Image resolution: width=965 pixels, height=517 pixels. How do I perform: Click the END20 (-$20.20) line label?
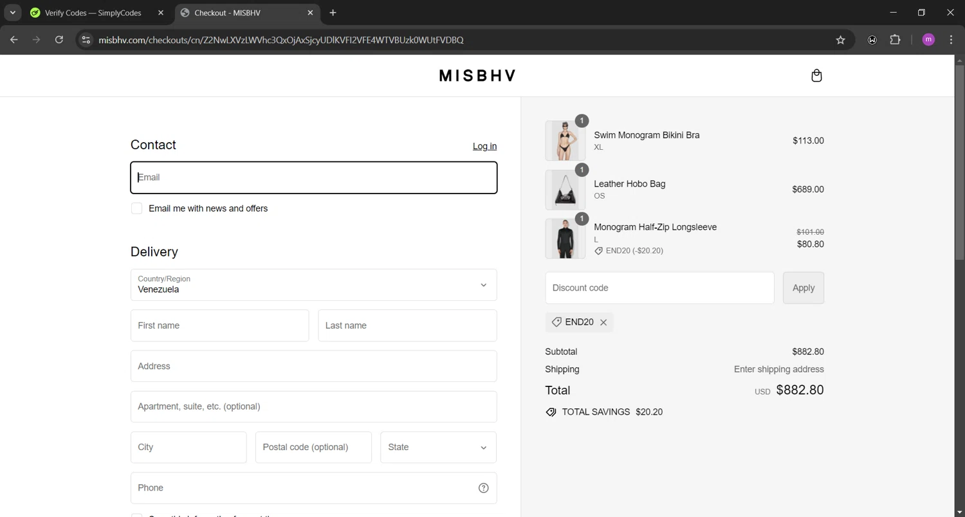(634, 251)
